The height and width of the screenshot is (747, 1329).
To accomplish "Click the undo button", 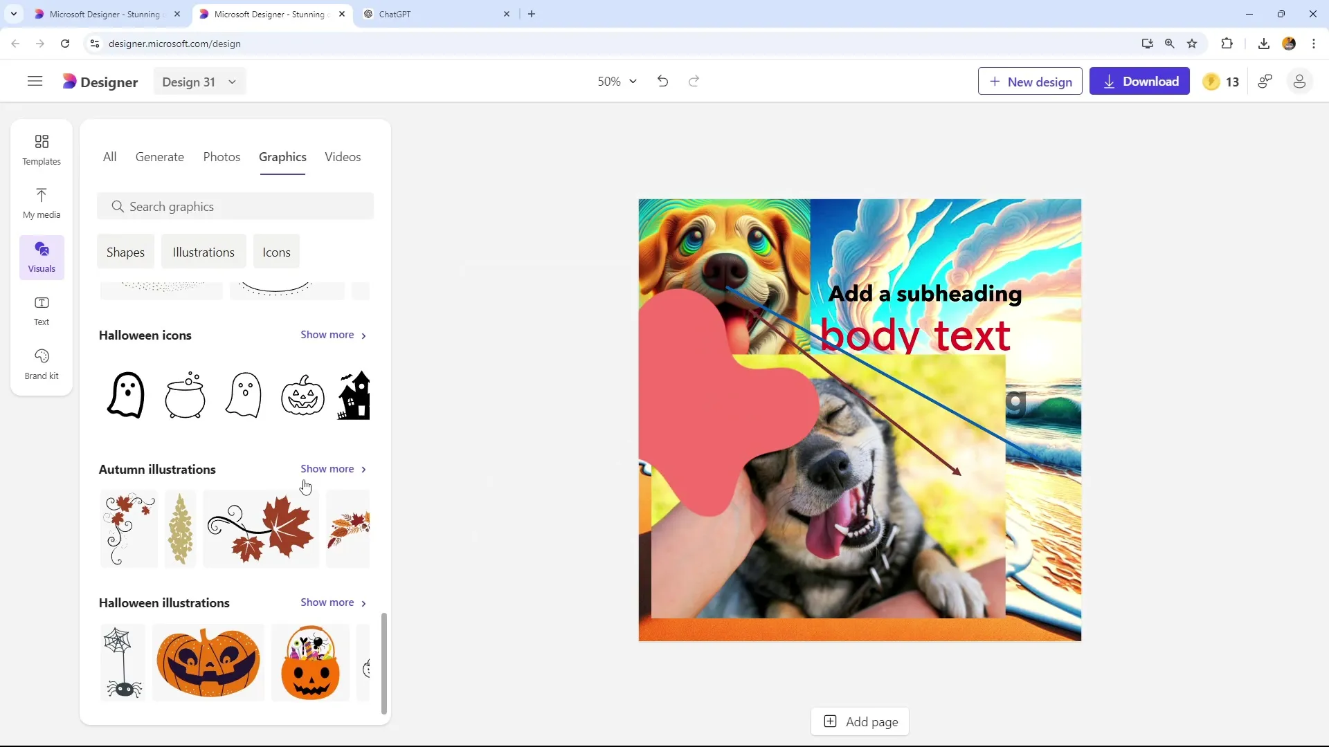I will point(664,81).
